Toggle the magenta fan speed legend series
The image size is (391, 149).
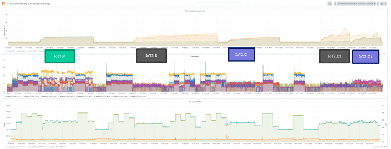tap(120, 96)
